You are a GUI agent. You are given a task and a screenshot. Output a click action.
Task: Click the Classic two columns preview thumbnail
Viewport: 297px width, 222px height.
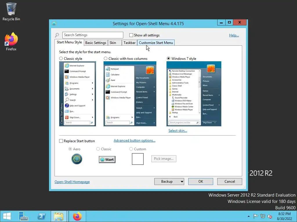tap(130, 94)
